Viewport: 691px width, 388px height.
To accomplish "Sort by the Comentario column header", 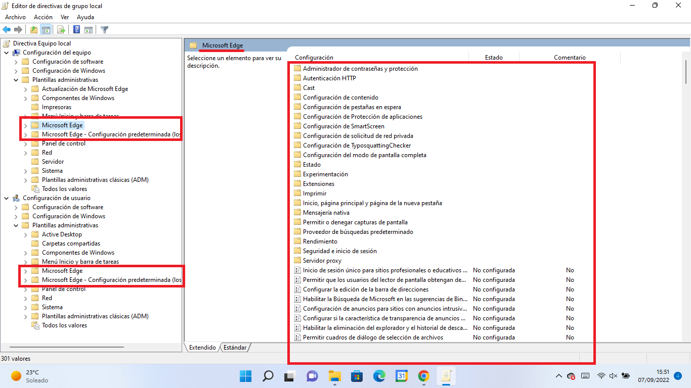I will (570, 58).
